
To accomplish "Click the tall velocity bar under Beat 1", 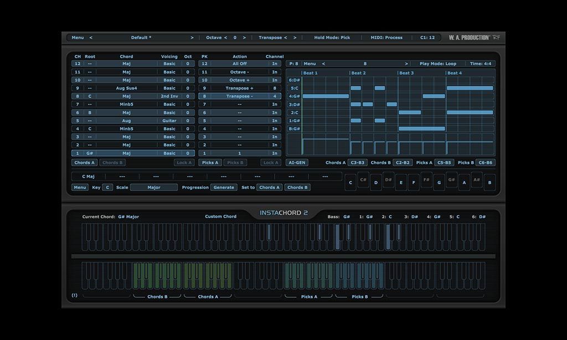I will (326, 147).
